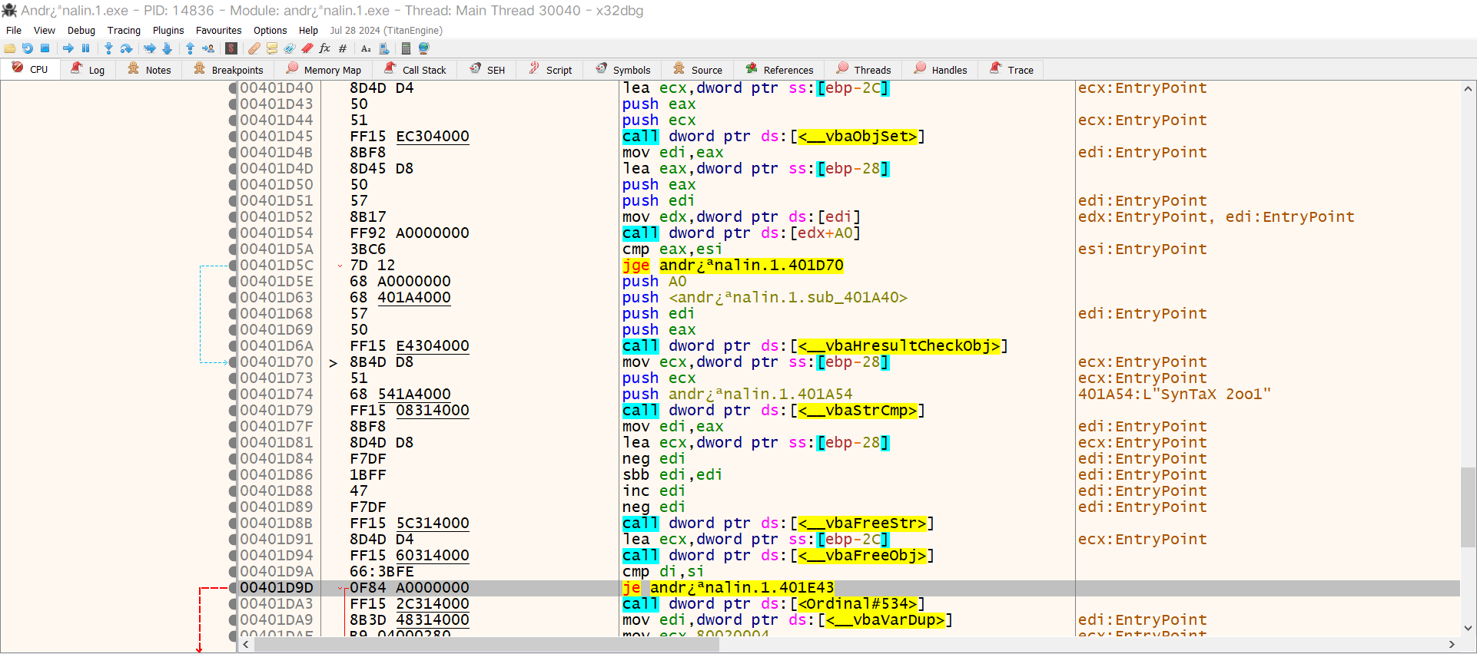
Task: Click the Step Into icon
Action: pos(108,48)
